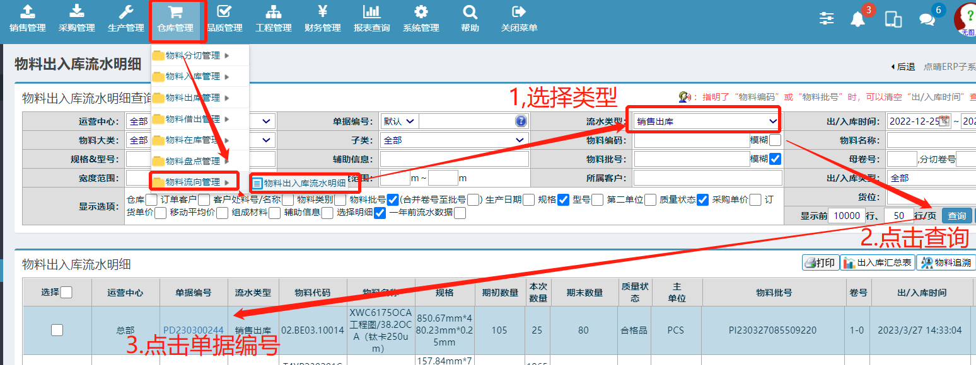
Task: Open the chat messages bubble icon
Action: tap(927, 19)
